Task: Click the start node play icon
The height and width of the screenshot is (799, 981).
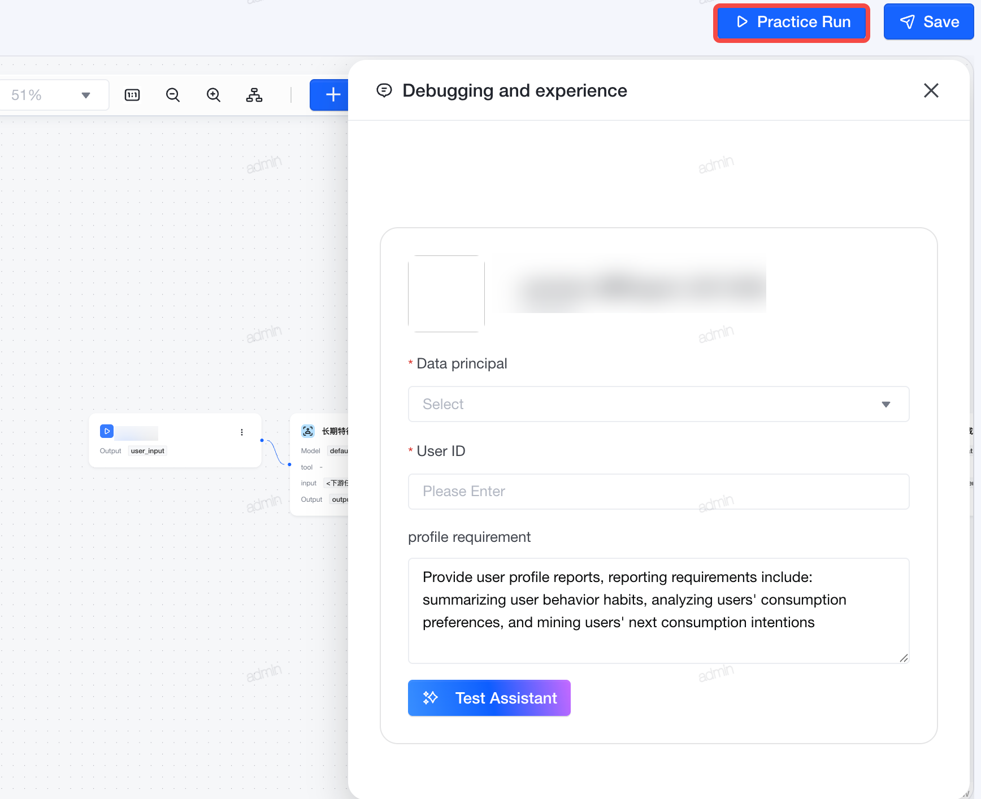Action: [x=107, y=431]
